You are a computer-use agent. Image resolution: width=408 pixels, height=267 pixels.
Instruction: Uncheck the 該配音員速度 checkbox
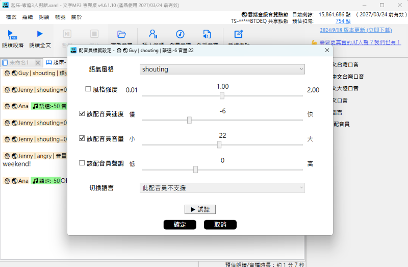pyautogui.click(x=82, y=114)
